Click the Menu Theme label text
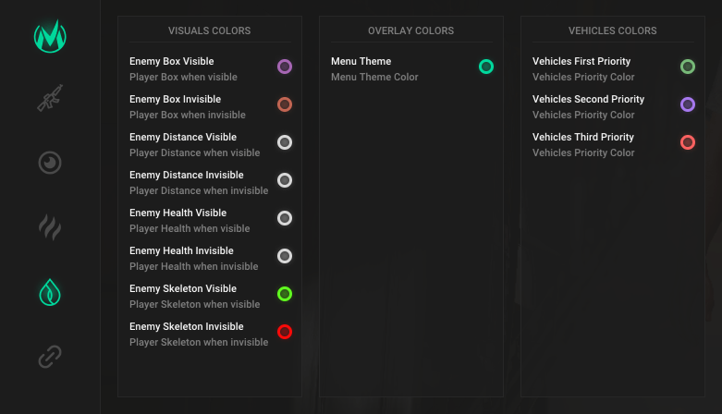 click(x=361, y=61)
